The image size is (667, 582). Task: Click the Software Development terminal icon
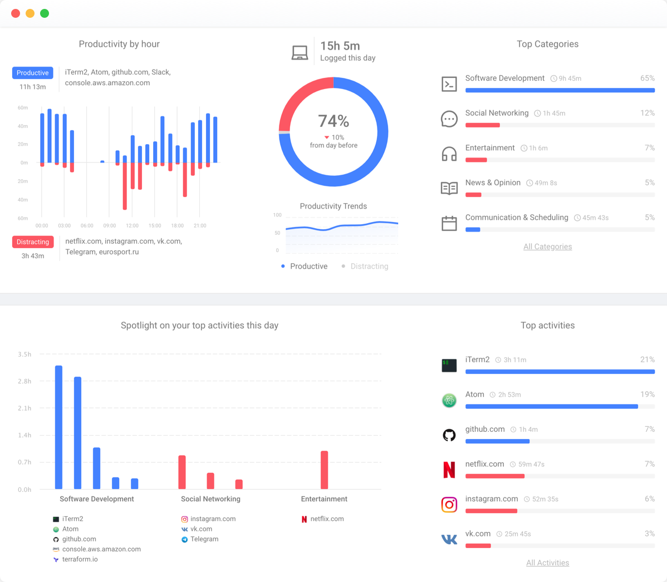coord(449,84)
